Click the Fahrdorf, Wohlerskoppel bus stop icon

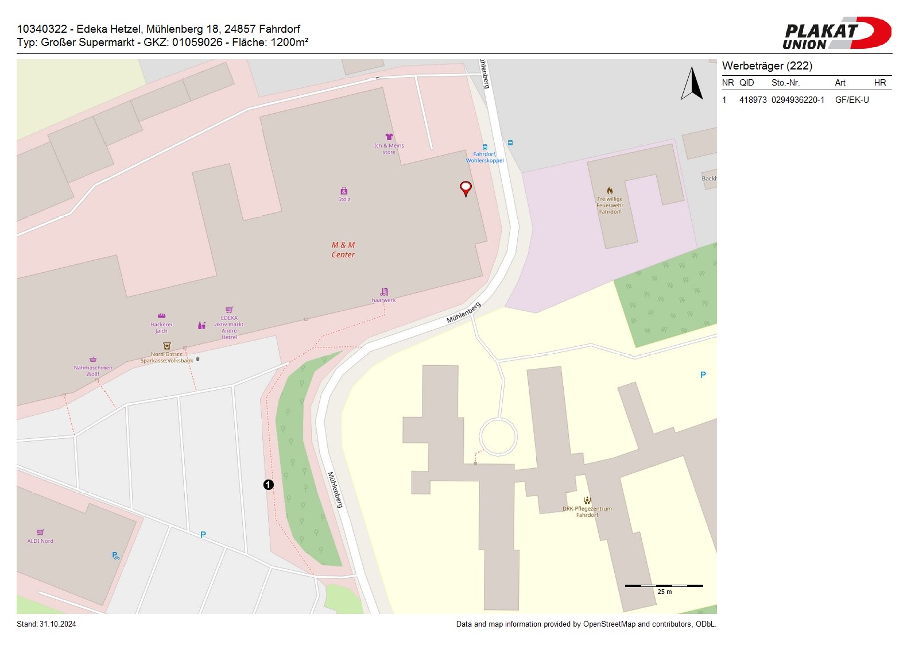tap(485, 147)
